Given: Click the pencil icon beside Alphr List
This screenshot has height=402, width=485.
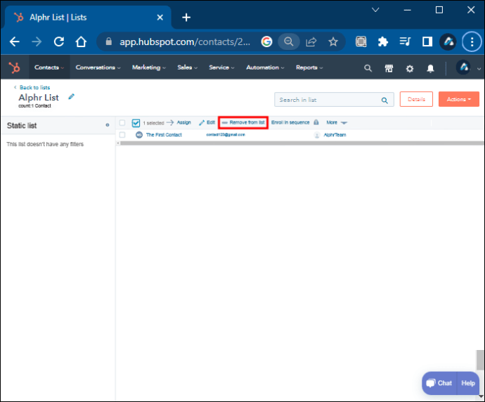Looking at the screenshot, I should pos(71,97).
